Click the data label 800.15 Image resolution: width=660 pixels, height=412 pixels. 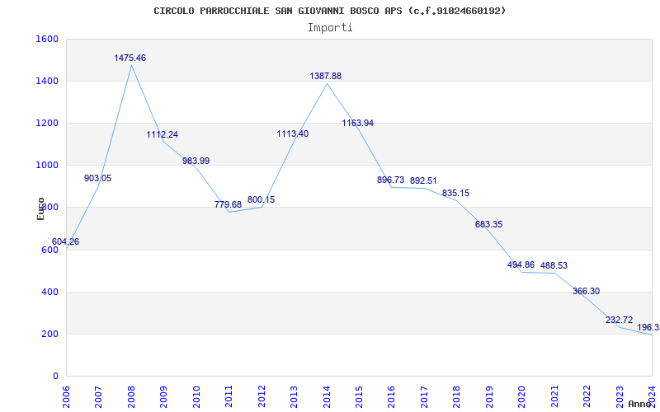click(x=261, y=199)
